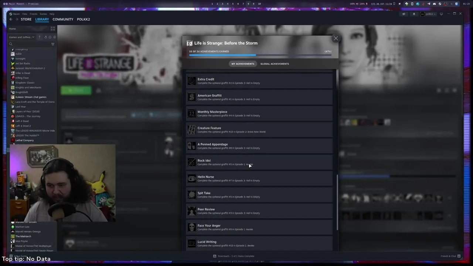
Task: Select Max Payne in library list
Action: click(21, 241)
